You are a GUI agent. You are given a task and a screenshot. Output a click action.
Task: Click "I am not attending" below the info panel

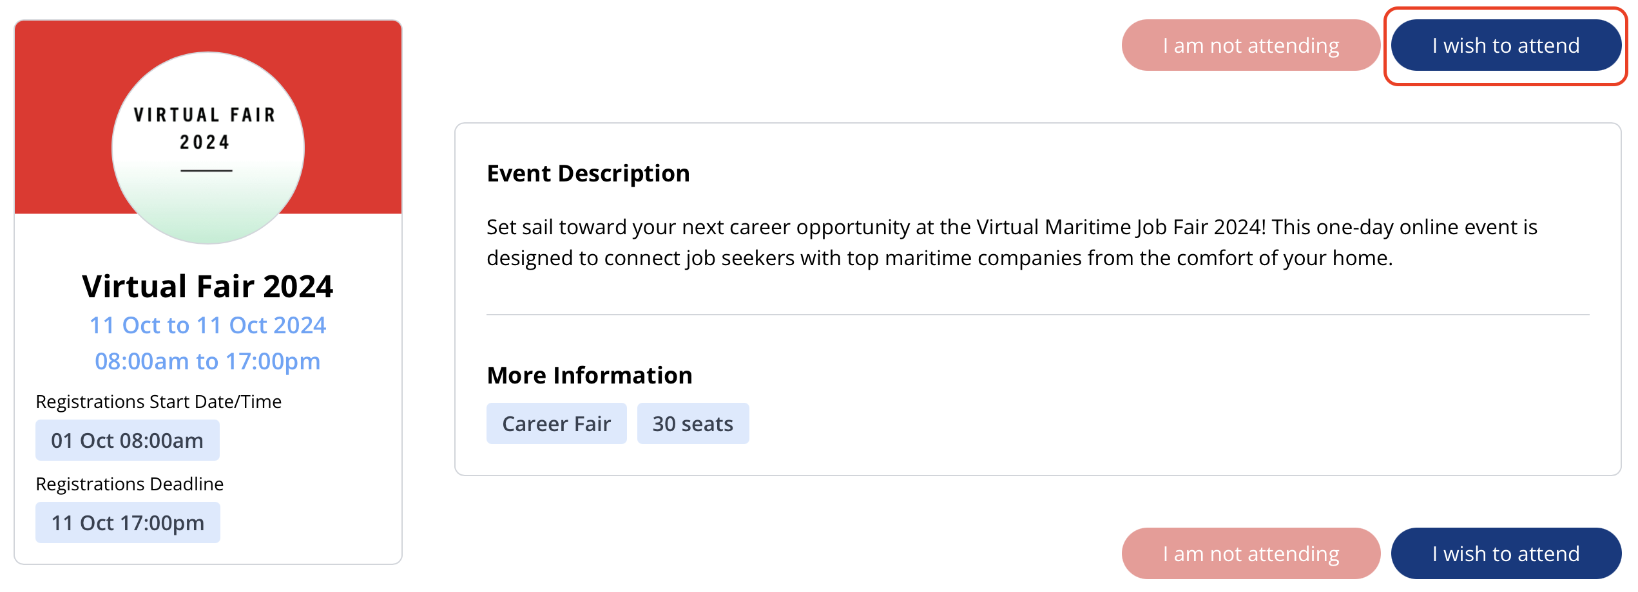pos(1250,553)
